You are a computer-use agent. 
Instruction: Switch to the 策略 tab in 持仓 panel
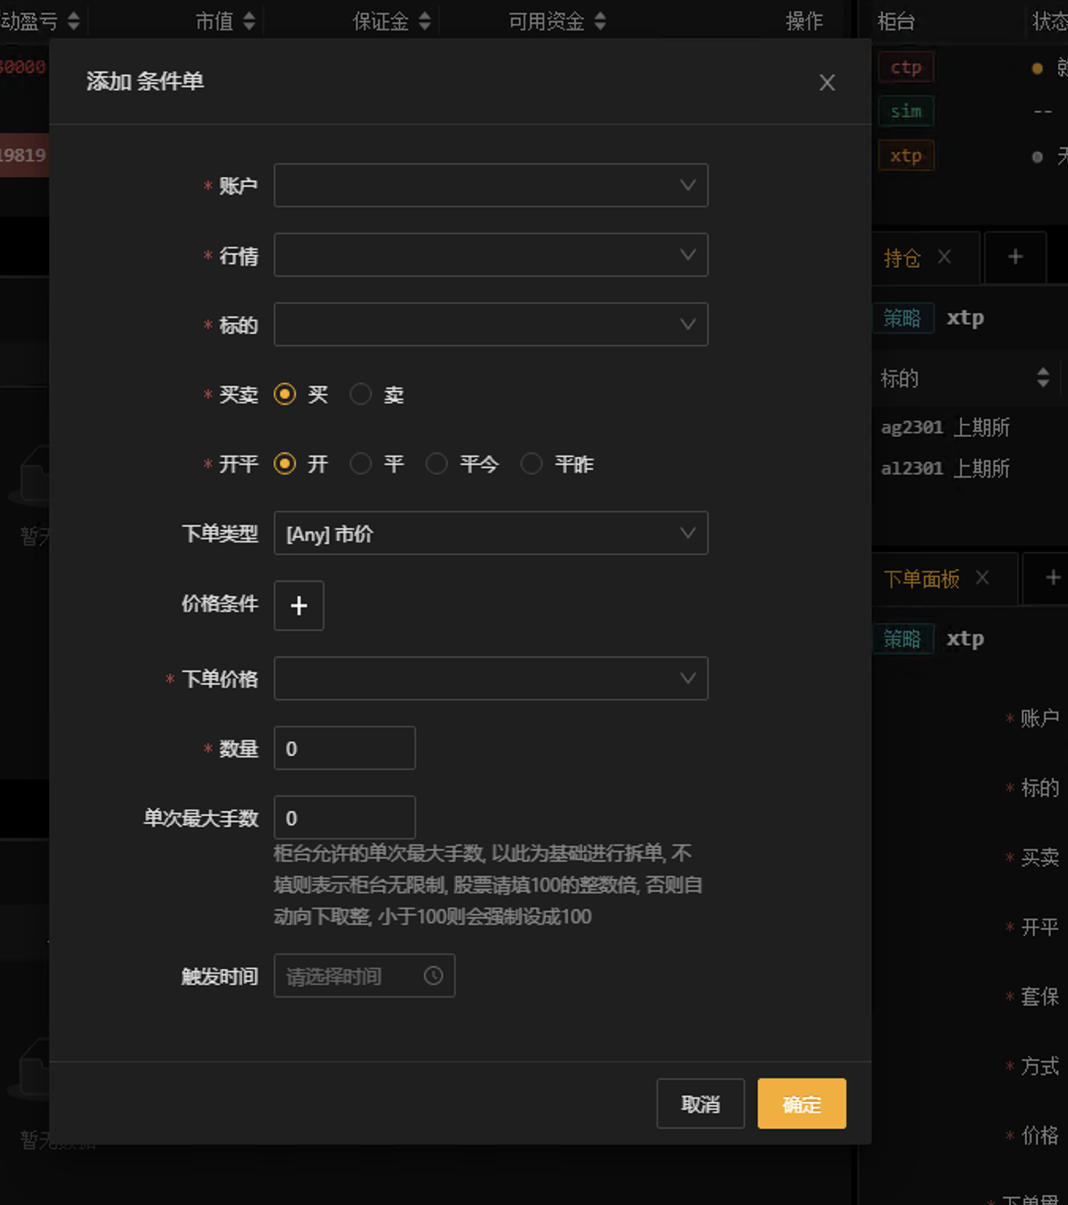904,318
